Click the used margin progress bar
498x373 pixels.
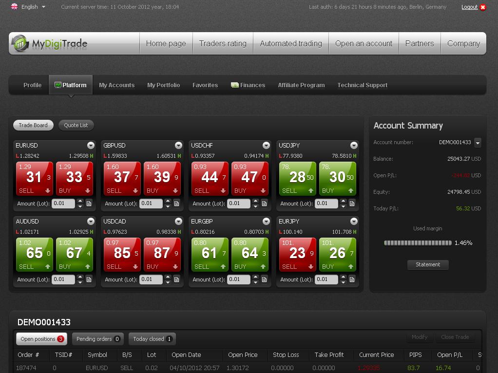417,242
